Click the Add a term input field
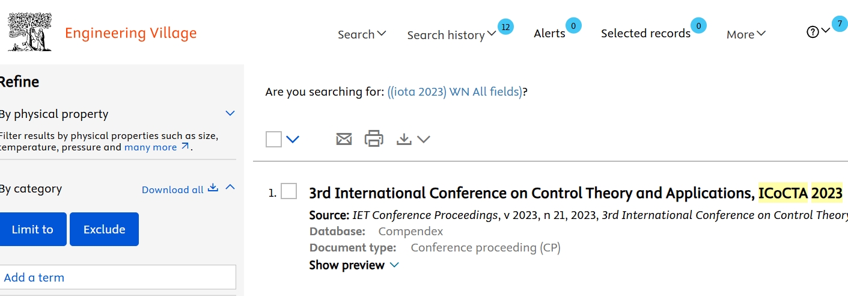The height and width of the screenshot is (296, 848). (118, 277)
